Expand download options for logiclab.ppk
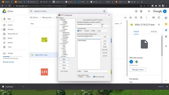The height and width of the screenshot is (95, 169). pos(24,87)
